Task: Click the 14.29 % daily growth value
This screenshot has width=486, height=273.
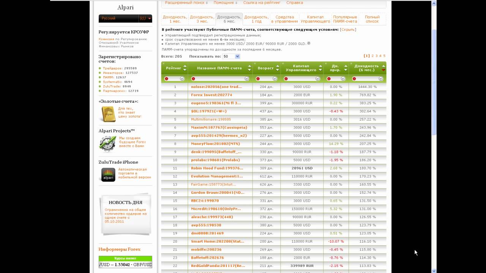Action: coord(336,144)
